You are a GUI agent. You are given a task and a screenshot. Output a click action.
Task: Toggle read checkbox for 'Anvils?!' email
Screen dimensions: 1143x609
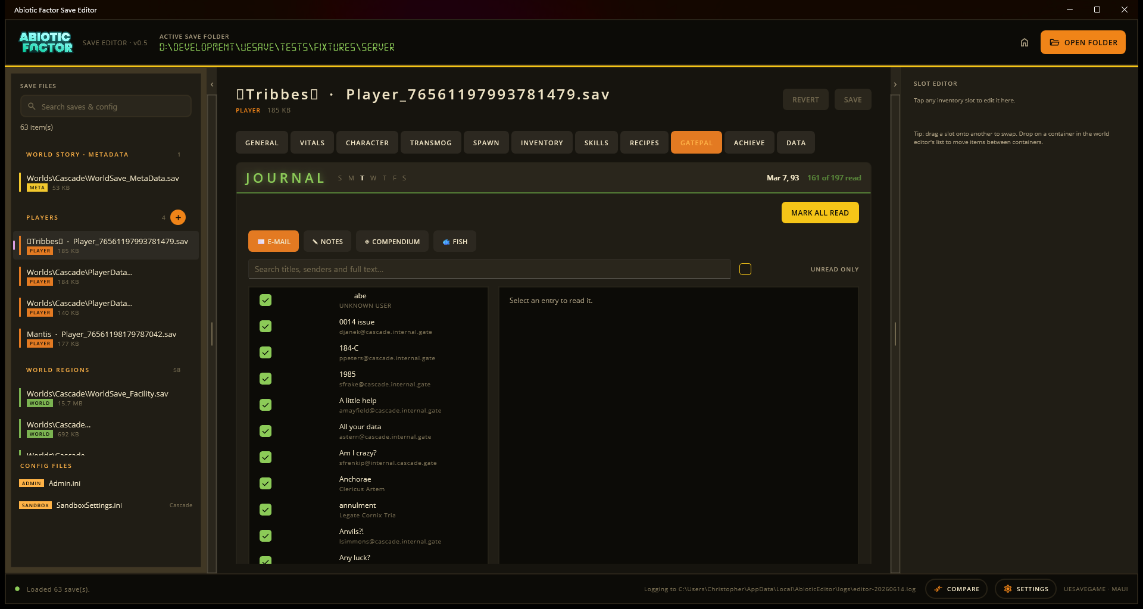pos(266,536)
